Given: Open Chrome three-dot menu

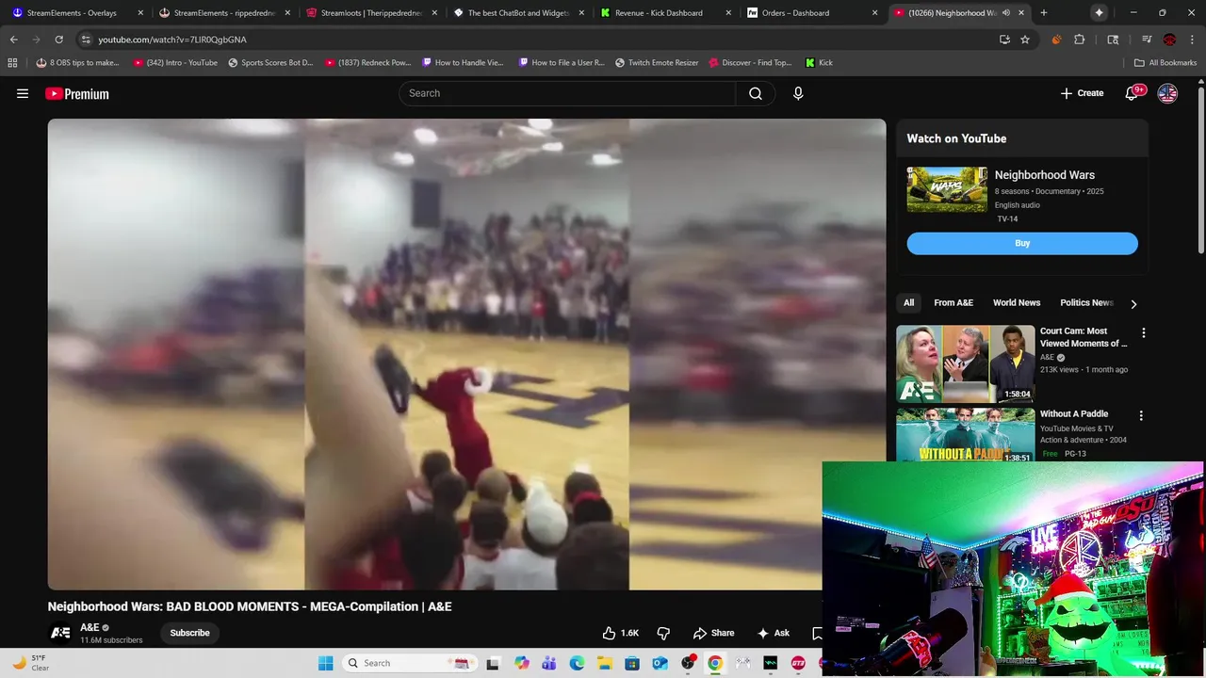Looking at the screenshot, I should click(1192, 40).
